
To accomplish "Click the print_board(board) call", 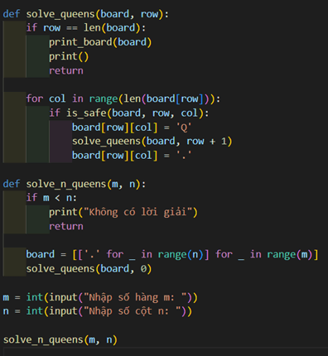I will coord(100,42).
